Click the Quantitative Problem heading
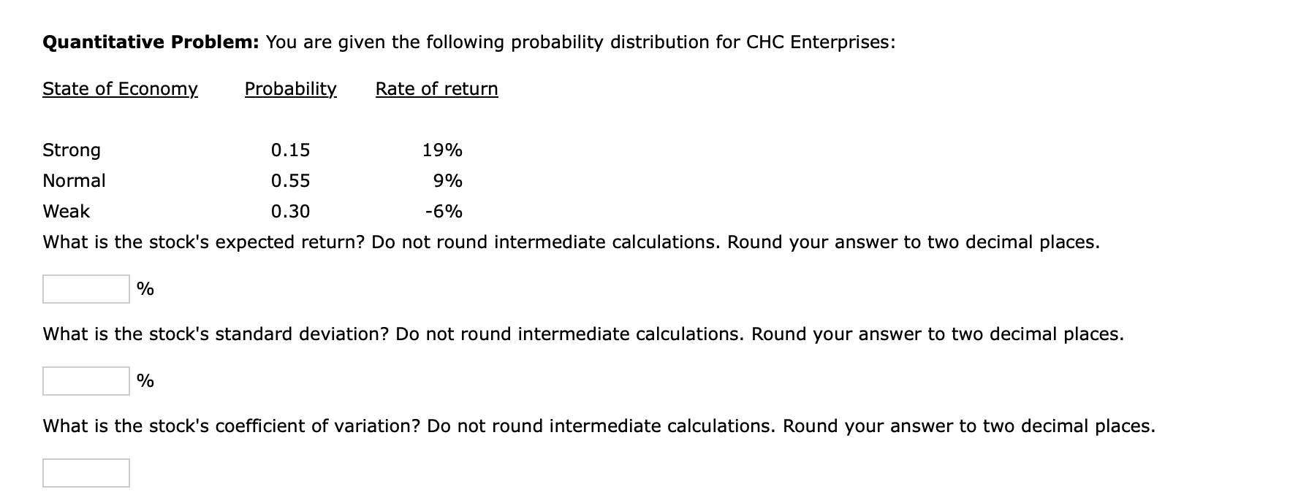This screenshot has width=1298, height=500. (x=150, y=42)
